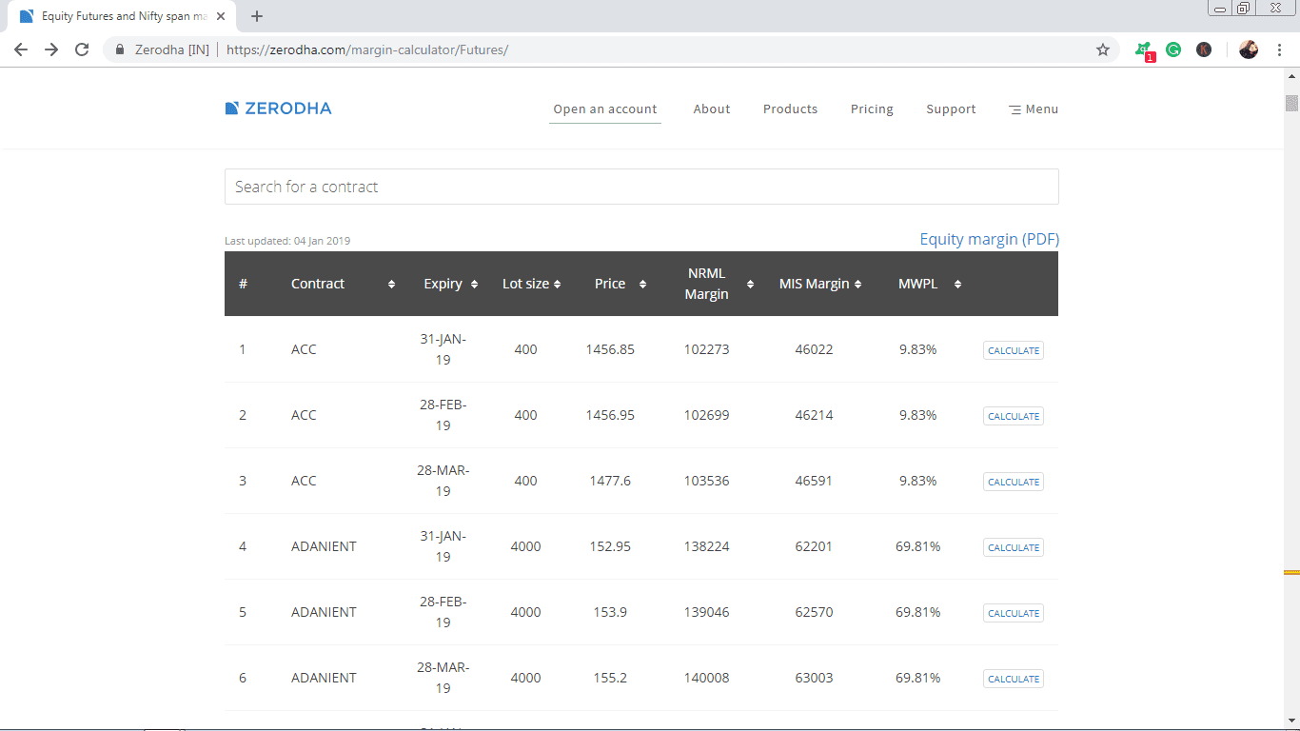Click the Grammarly extension icon
This screenshot has width=1300, height=731.
tap(1173, 49)
